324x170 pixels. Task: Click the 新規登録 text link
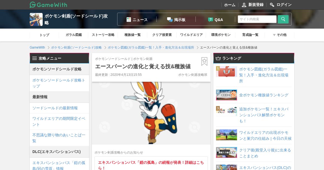256,5
